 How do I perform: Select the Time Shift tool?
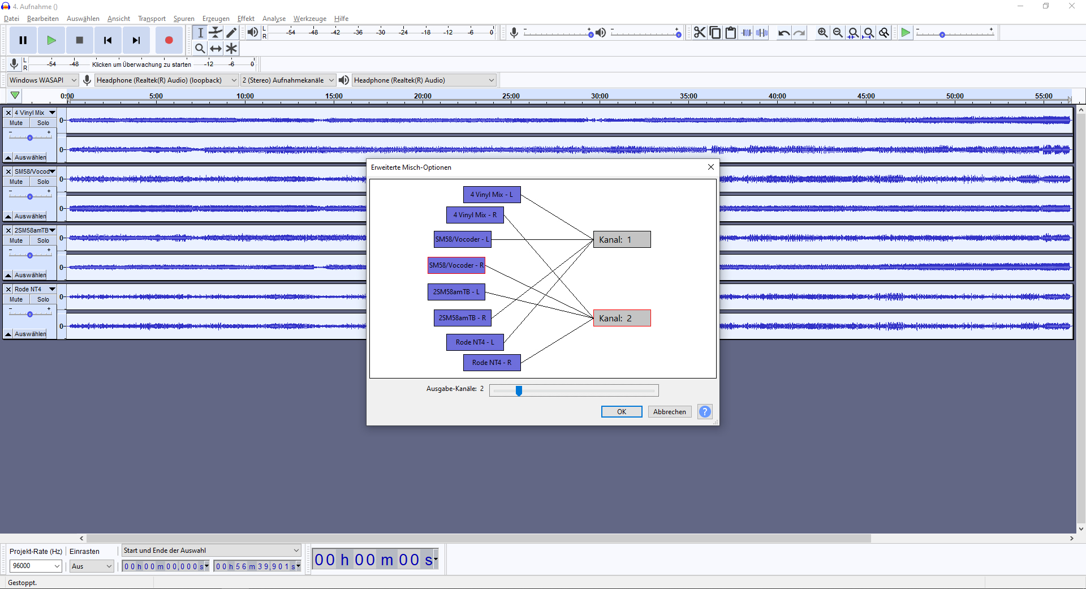216,49
